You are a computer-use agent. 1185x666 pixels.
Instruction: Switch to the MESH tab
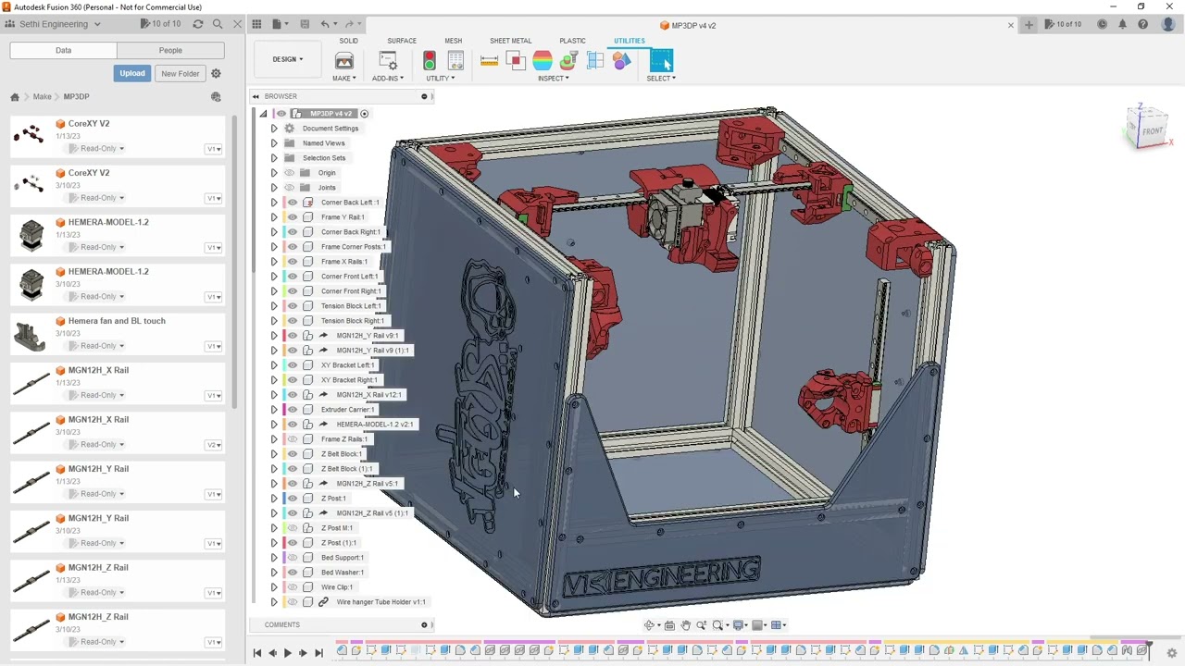(453, 41)
